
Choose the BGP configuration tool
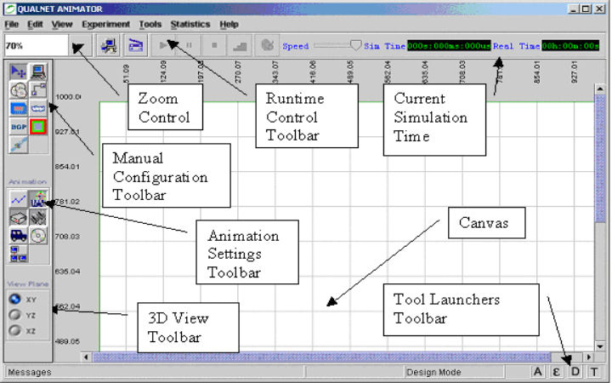click(x=18, y=127)
